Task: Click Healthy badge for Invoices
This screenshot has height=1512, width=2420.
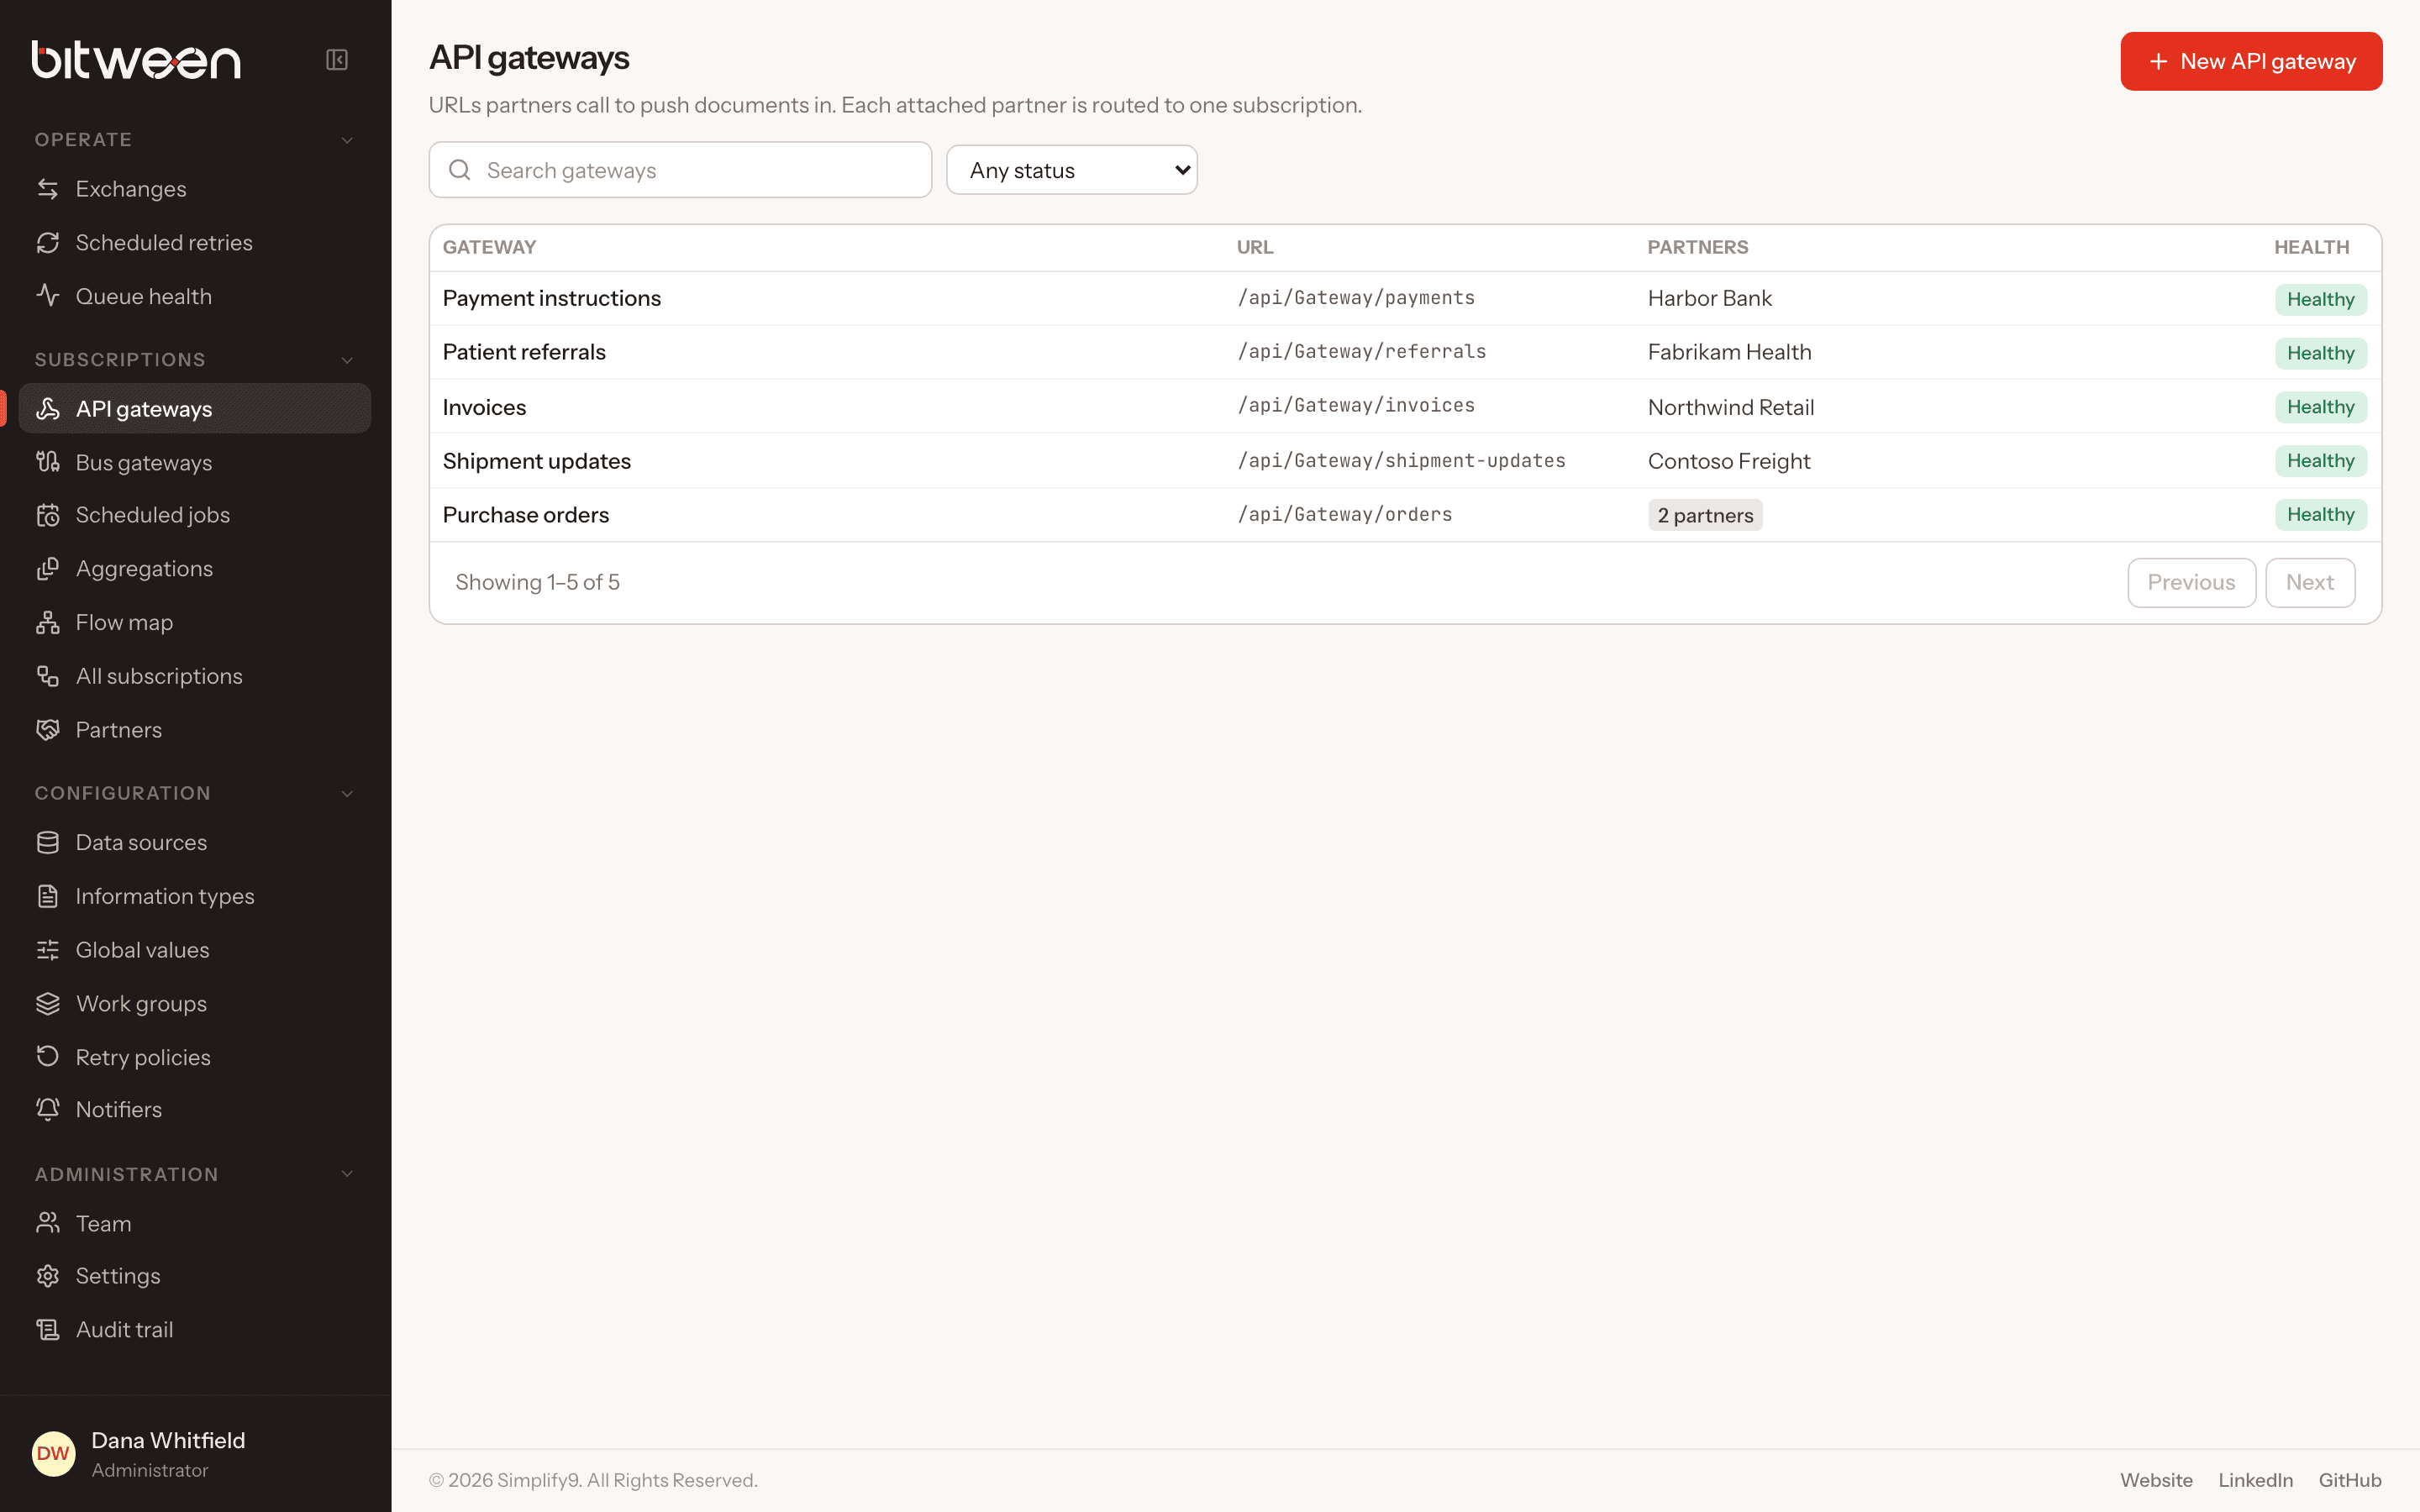Action: point(2320,407)
